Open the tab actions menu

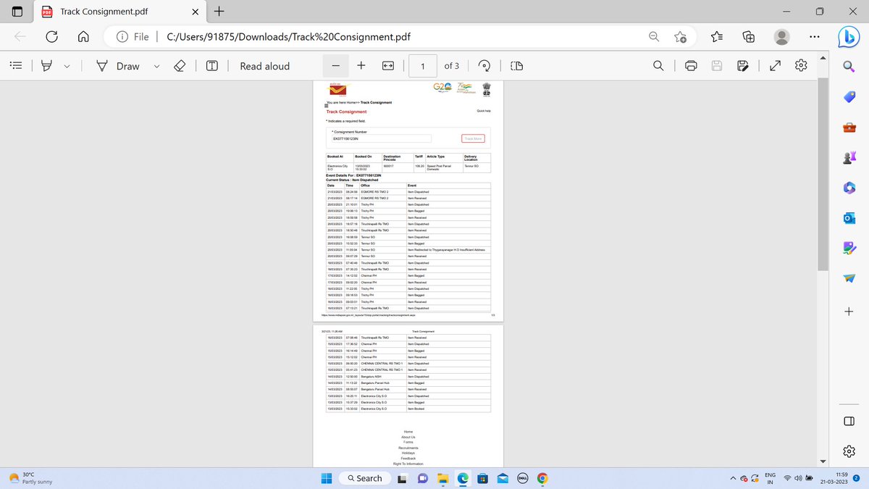pyautogui.click(x=17, y=12)
